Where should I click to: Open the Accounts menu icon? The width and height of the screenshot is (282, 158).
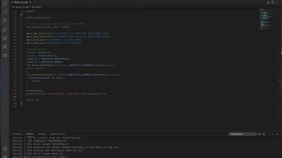point(5,149)
